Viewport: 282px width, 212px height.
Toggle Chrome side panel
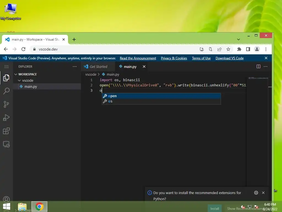(248, 49)
